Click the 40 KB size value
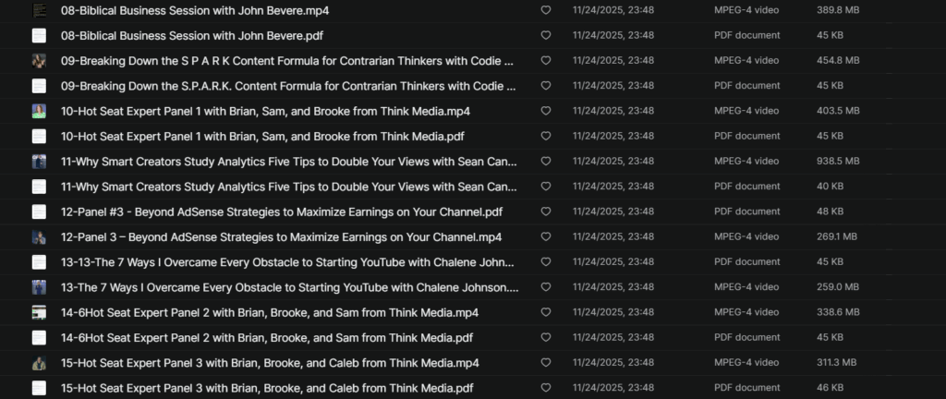This screenshot has width=946, height=399. pyautogui.click(x=830, y=187)
